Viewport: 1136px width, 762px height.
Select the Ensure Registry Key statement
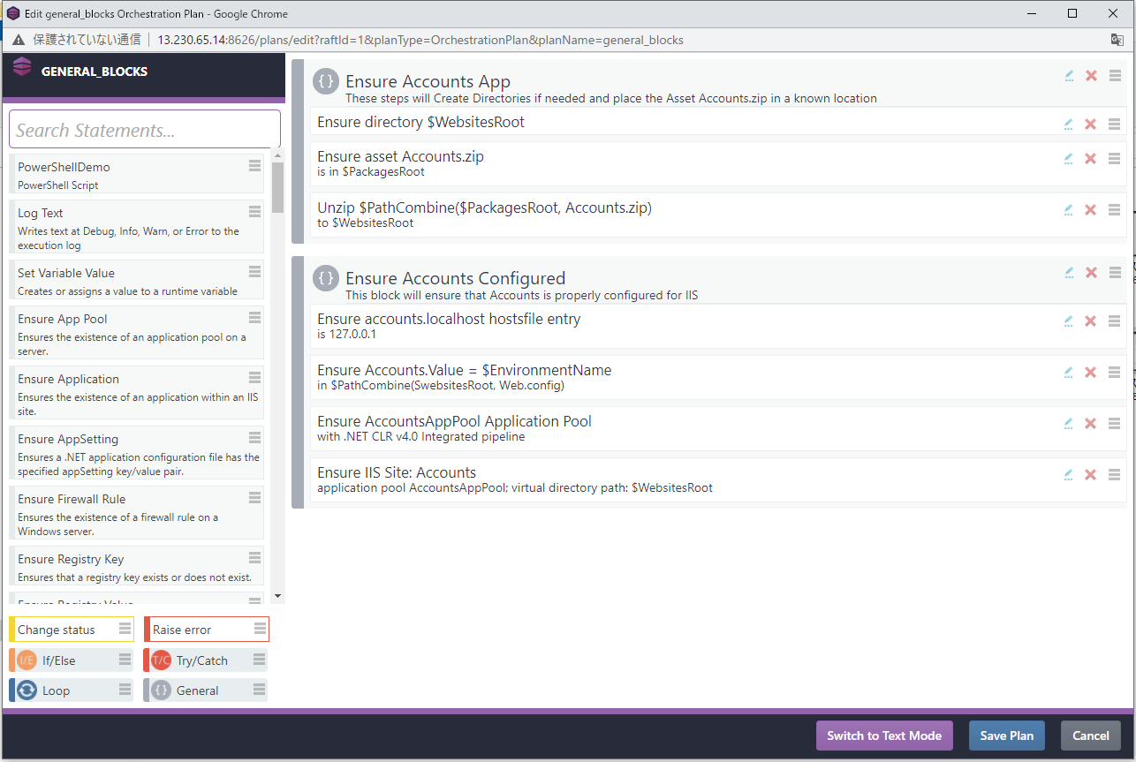pyautogui.click(x=137, y=567)
